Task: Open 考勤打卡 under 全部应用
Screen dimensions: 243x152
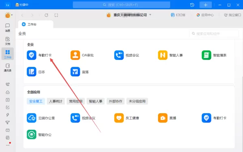Action: click(214, 118)
